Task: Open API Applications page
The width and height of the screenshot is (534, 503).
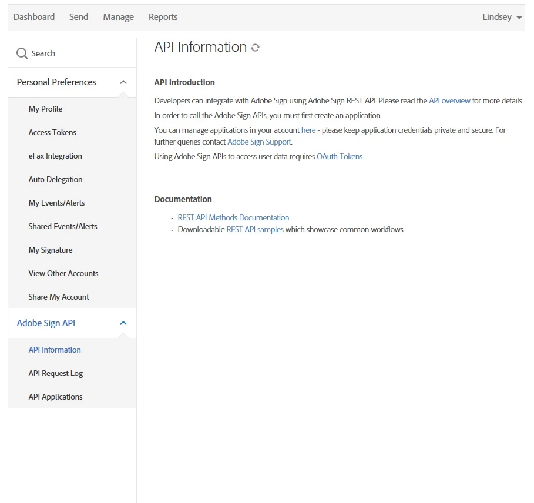Action: [55, 397]
